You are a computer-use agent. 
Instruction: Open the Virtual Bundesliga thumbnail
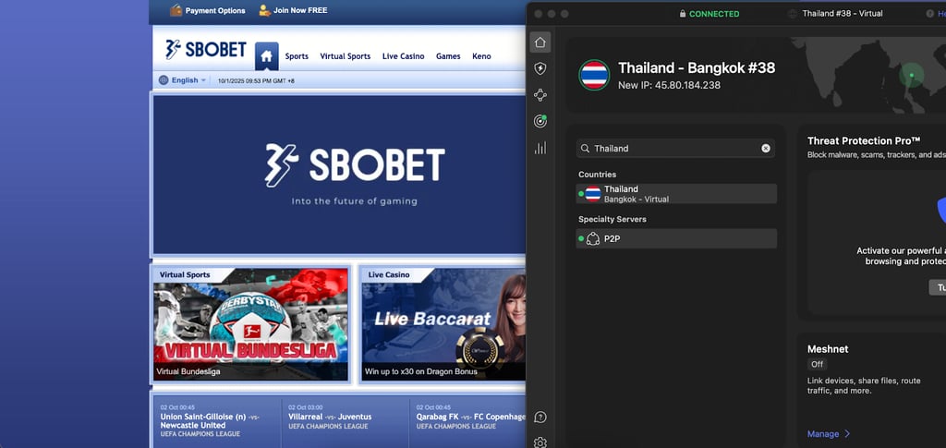(250, 324)
